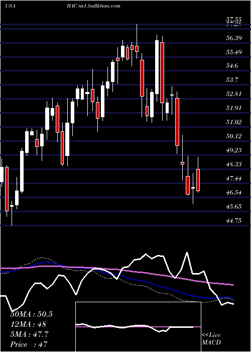Click the 45.65 price axis label
This screenshot has height=352, width=251.
point(234,207)
